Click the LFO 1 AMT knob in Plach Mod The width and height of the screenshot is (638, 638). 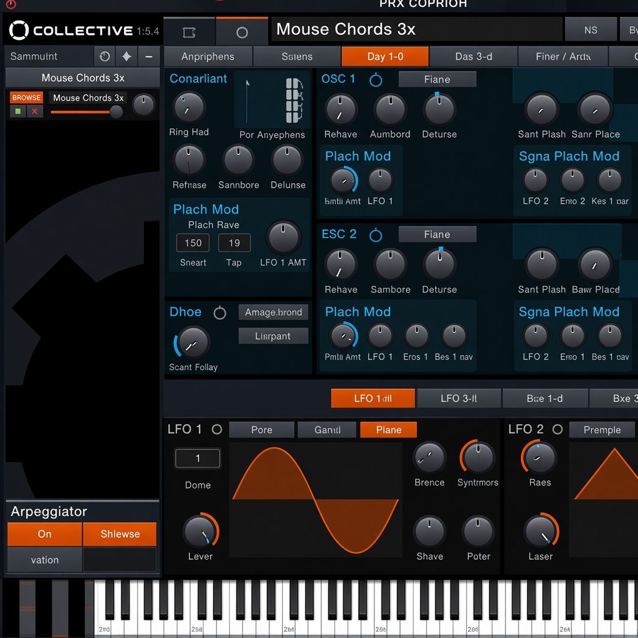click(283, 238)
